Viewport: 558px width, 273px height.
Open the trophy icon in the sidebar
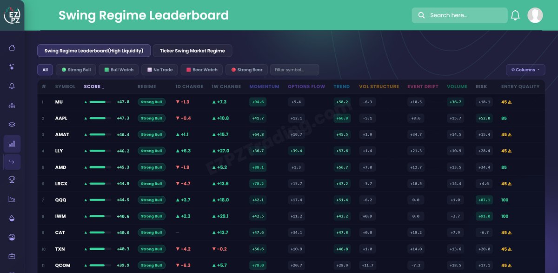[x=12, y=180]
